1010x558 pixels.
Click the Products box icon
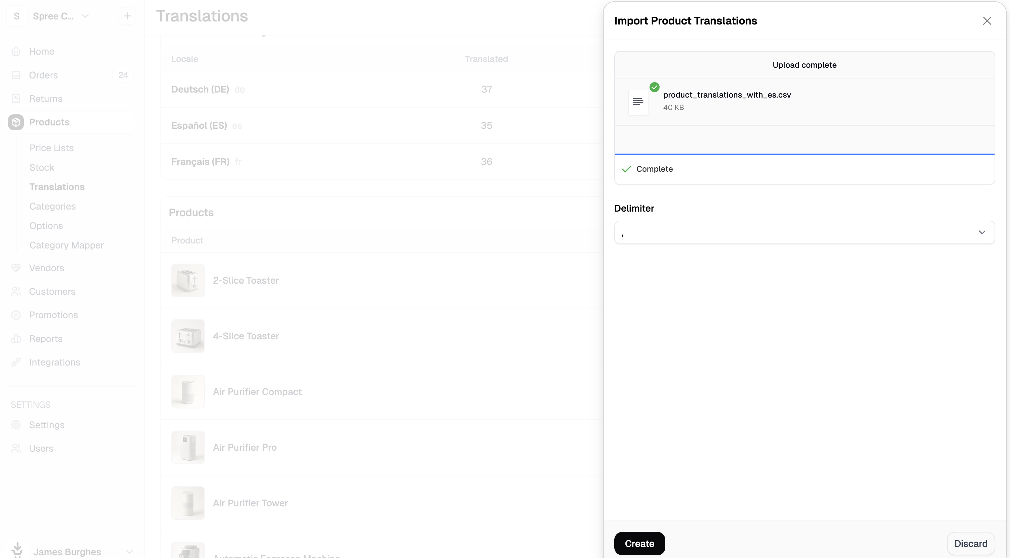[x=16, y=122]
